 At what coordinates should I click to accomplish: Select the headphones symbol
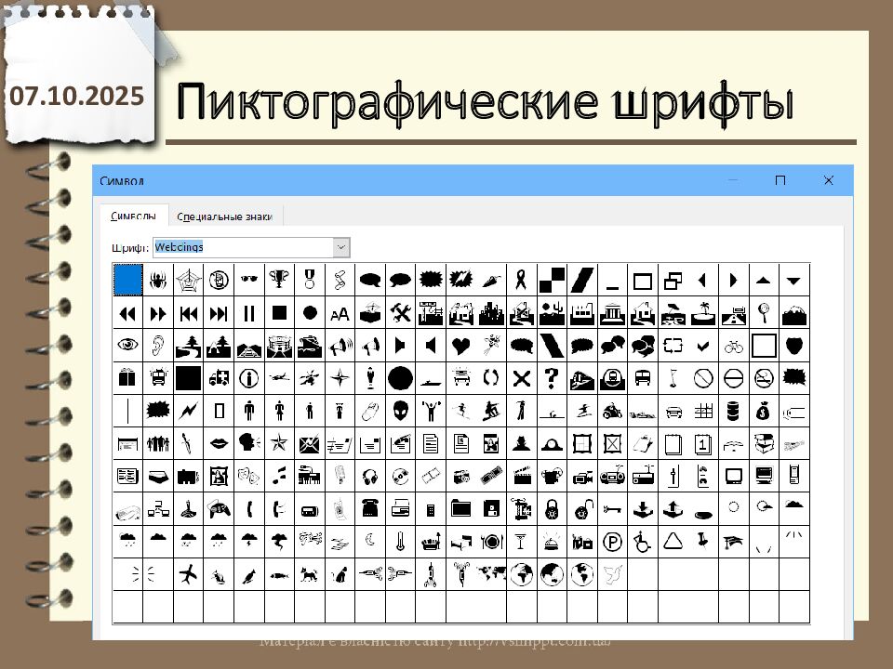point(369,477)
